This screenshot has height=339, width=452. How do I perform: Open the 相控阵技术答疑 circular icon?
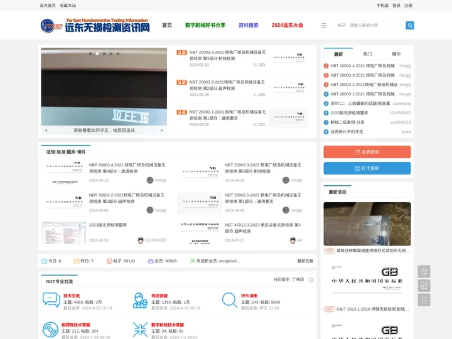tap(50, 330)
